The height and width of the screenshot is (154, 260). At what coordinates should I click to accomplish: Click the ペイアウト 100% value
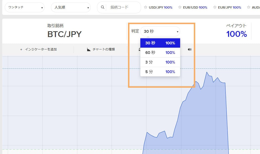coord(237,34)
